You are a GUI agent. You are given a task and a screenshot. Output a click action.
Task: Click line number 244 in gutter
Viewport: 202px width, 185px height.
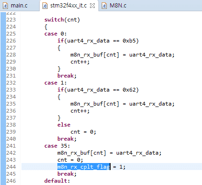[11, 167]
